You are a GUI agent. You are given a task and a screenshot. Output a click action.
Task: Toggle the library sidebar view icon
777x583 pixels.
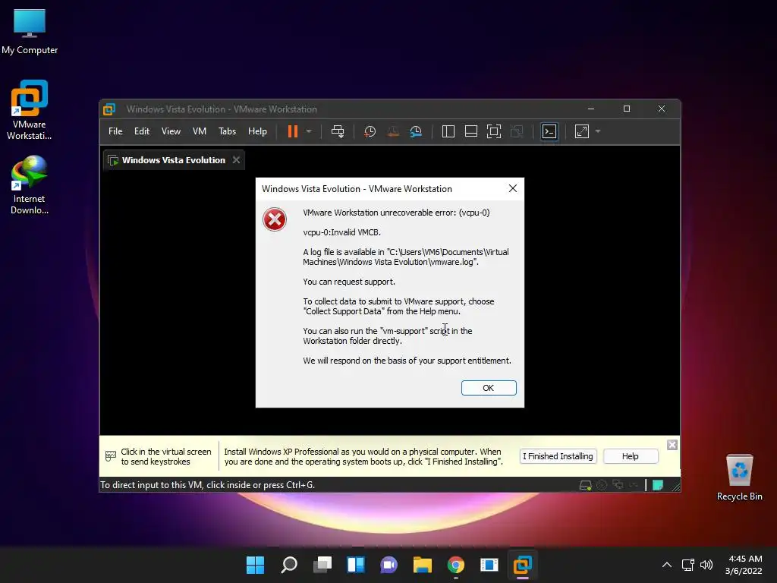tap(448, 131)
